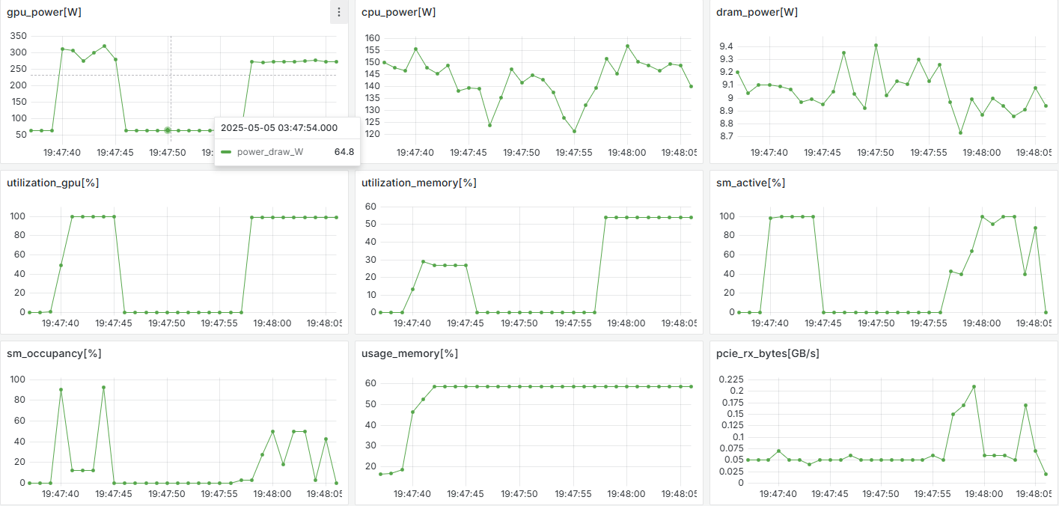Screen dimensions: 1059x506
Task: Click the sm_occupancy[%] panel title
Action: 54,353
